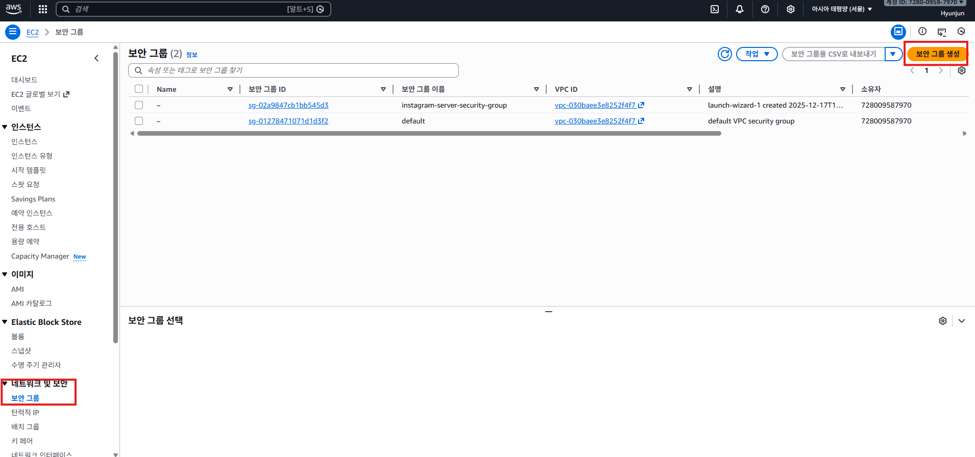Viewport: 975px width, 457px height.
Task: Refresh the security groups list
Action: pyautogui.click(x=724, y=54)
